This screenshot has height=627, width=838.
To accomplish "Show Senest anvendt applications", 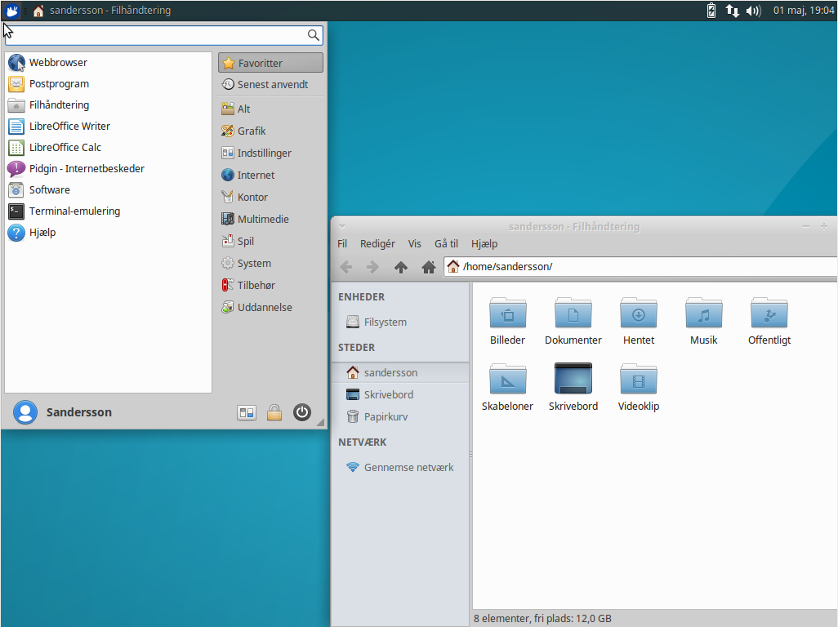I will tap(270, 84).
